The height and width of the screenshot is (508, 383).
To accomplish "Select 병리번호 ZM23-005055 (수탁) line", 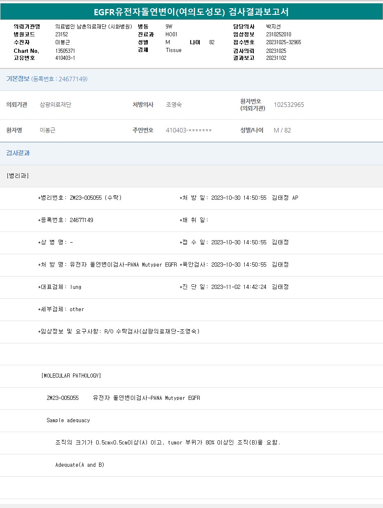I will [80, 198].
